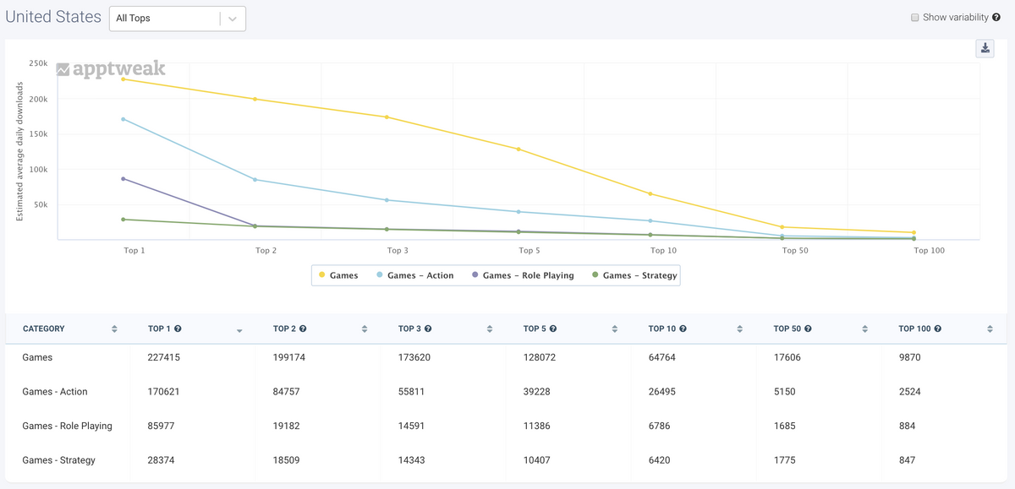Click the TOP 10 help question icon
The height and width of the screenshot is (489, 1015).
(x=683, y=329)
